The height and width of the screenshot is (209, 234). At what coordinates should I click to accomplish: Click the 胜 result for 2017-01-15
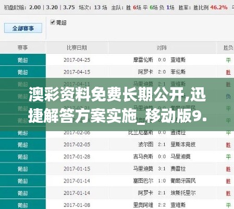click(228, 169)
